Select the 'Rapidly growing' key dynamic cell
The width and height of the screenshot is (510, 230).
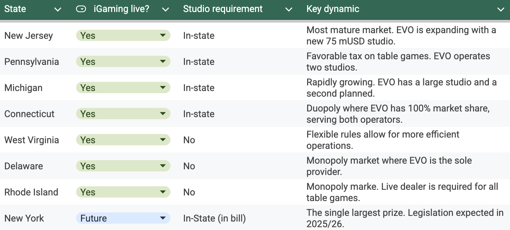click(x=406, y=88)
